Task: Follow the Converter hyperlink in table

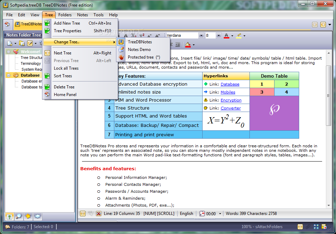Action: (231, 108)
